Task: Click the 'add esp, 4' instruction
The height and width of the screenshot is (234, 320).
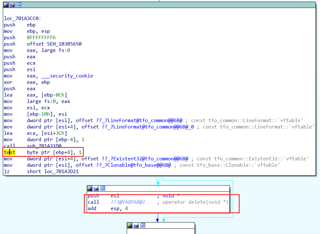Action: (x=105, y=209)
